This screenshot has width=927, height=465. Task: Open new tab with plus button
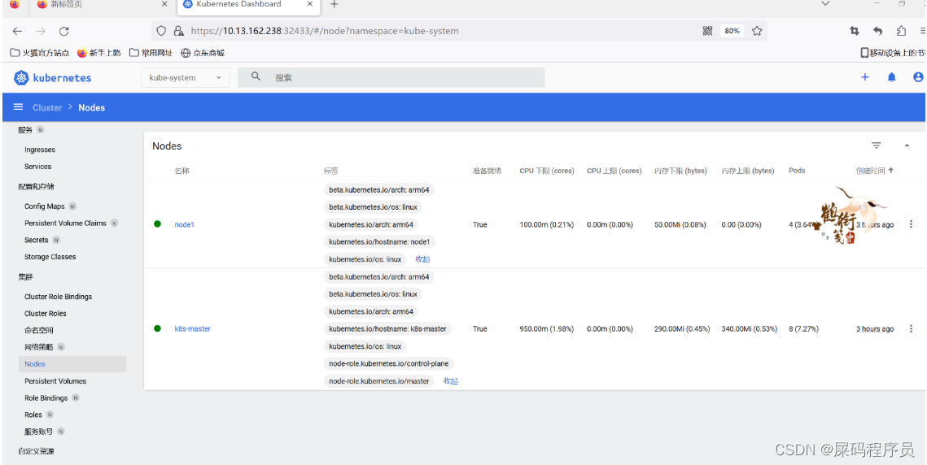[334, 5]
